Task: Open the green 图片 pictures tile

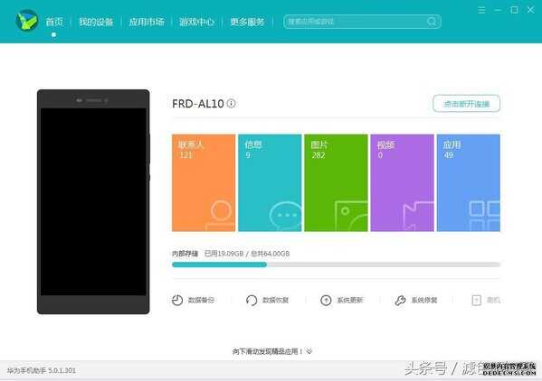Action: click(x=336, y=182)
